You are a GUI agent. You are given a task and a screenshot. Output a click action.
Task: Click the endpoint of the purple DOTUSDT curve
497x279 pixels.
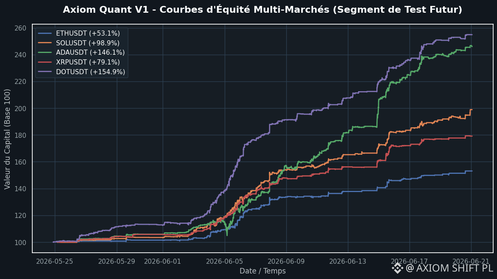(x=472, y=34)
